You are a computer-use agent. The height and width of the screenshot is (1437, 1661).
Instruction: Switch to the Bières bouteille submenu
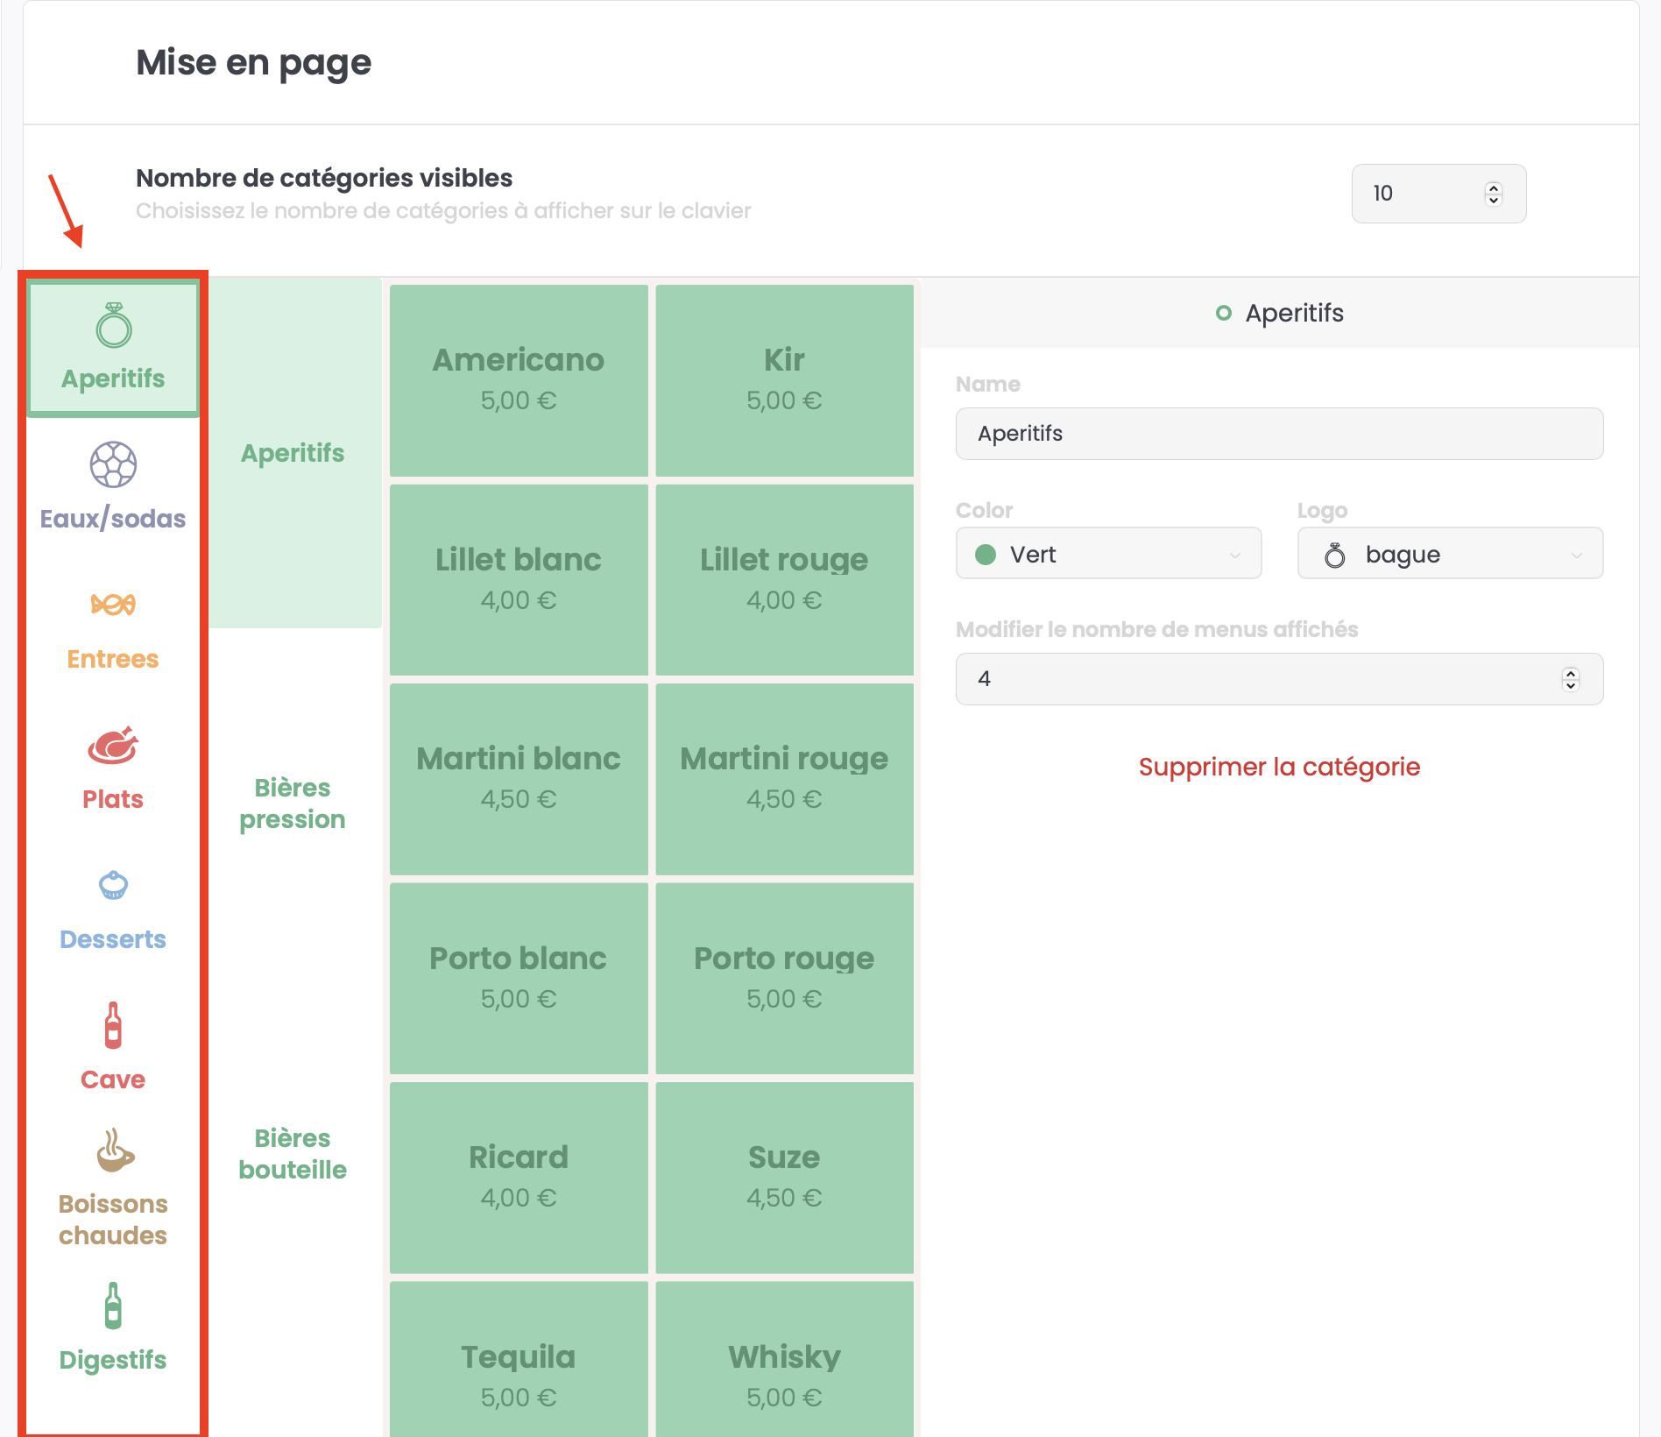point(293,1154)
